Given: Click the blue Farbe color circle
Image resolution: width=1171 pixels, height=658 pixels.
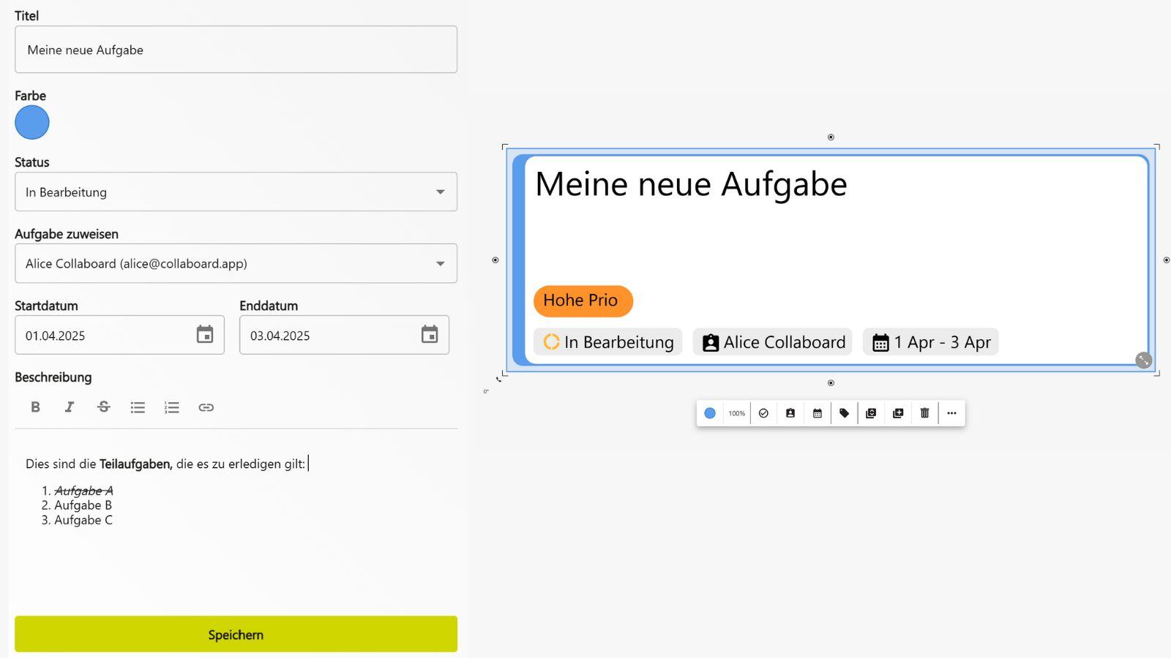Looking at the screenshot, I should (x=32, y=122).
